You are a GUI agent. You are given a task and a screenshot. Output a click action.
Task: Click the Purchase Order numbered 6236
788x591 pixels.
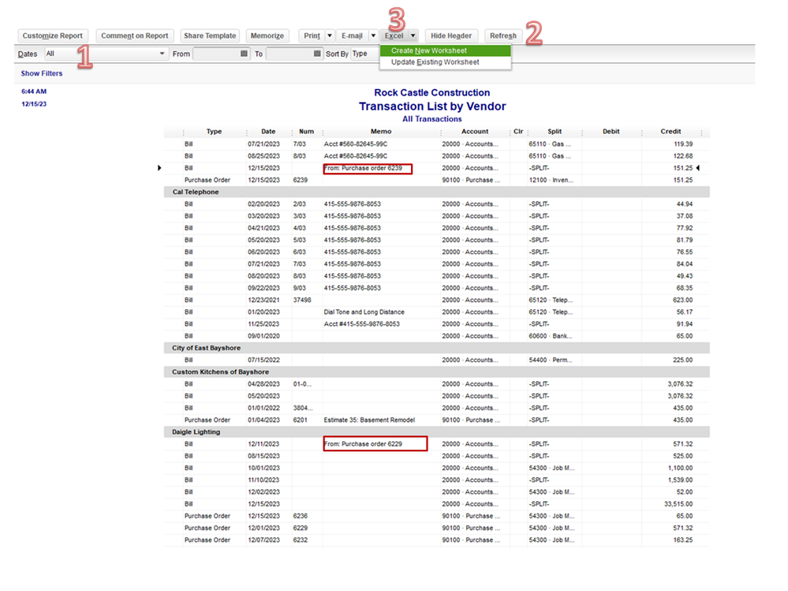[x=436, y=516]
